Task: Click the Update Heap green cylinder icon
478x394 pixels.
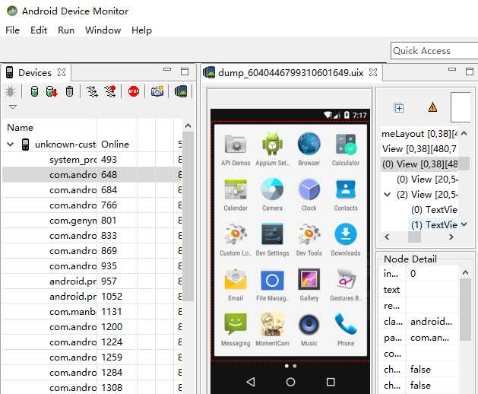Action: click(34, 91)
